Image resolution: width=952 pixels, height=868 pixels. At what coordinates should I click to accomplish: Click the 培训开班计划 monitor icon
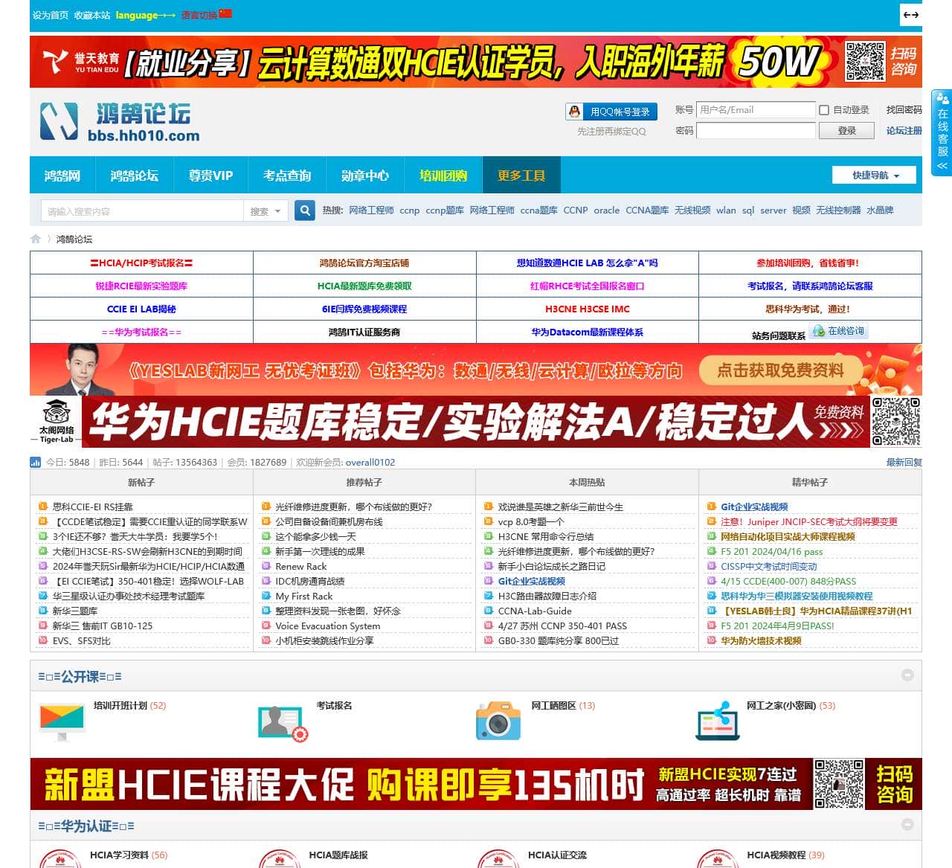click(x=62, y=721)
